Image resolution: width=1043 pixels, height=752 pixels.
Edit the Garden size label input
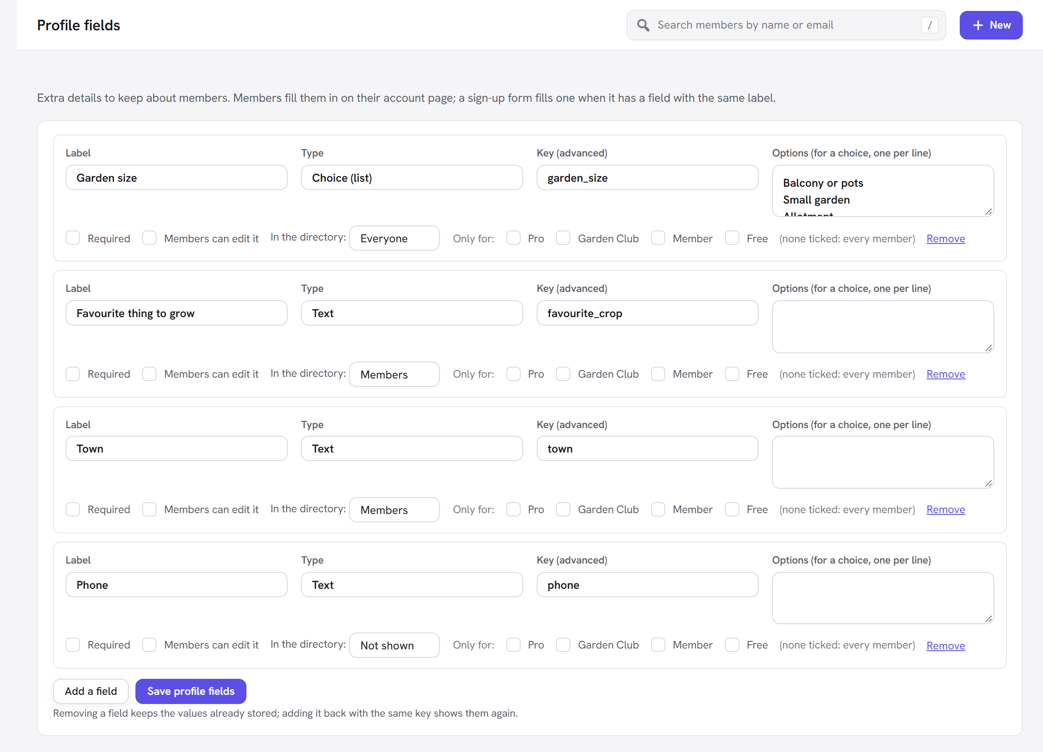click(176, 177)
